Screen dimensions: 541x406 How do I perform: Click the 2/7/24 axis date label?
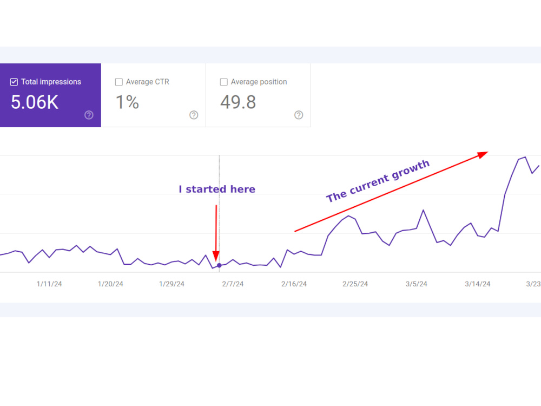[x=233, y=284]
